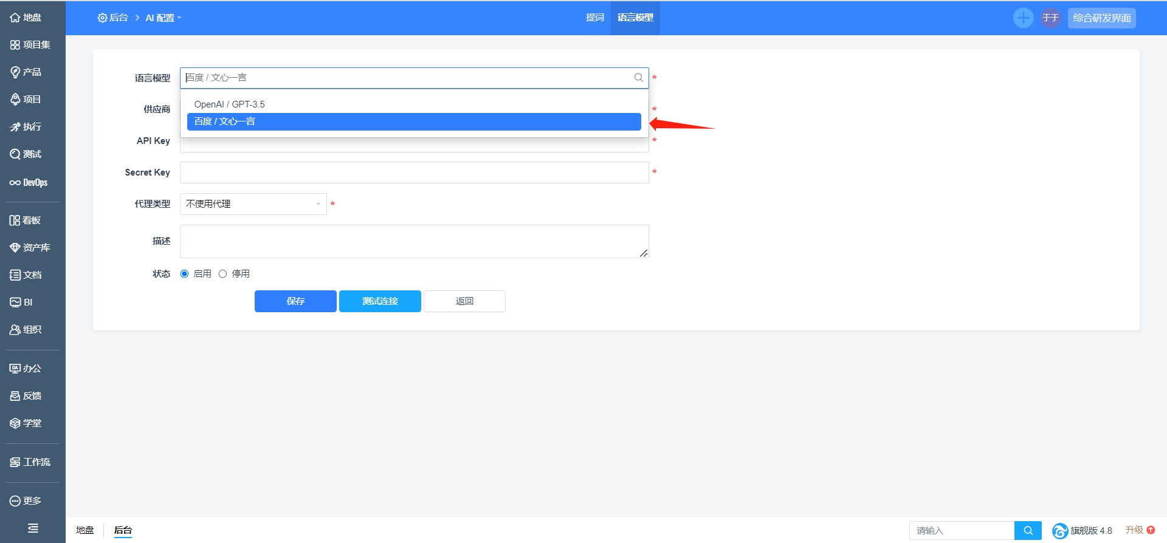Click into the Secret Key input field

[415, 172]
